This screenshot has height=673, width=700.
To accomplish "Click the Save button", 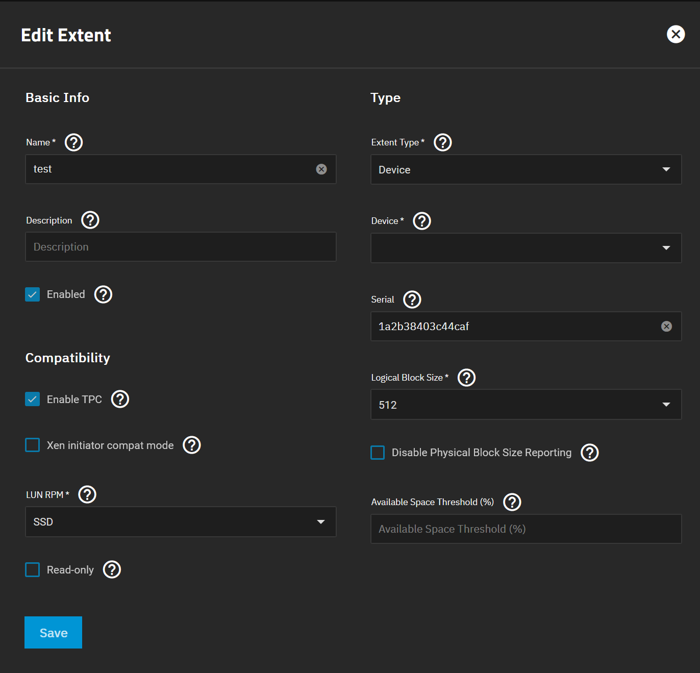I will [x=54, y=633].
